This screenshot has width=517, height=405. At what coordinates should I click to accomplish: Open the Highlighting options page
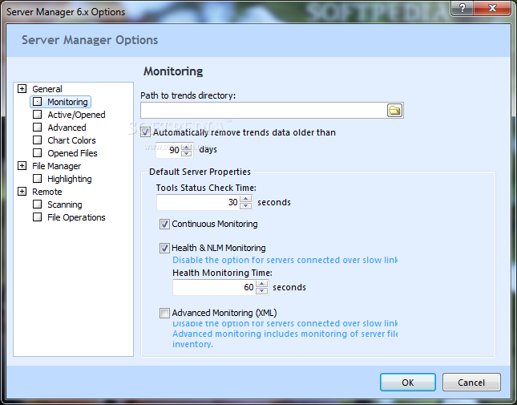point(69,179)
